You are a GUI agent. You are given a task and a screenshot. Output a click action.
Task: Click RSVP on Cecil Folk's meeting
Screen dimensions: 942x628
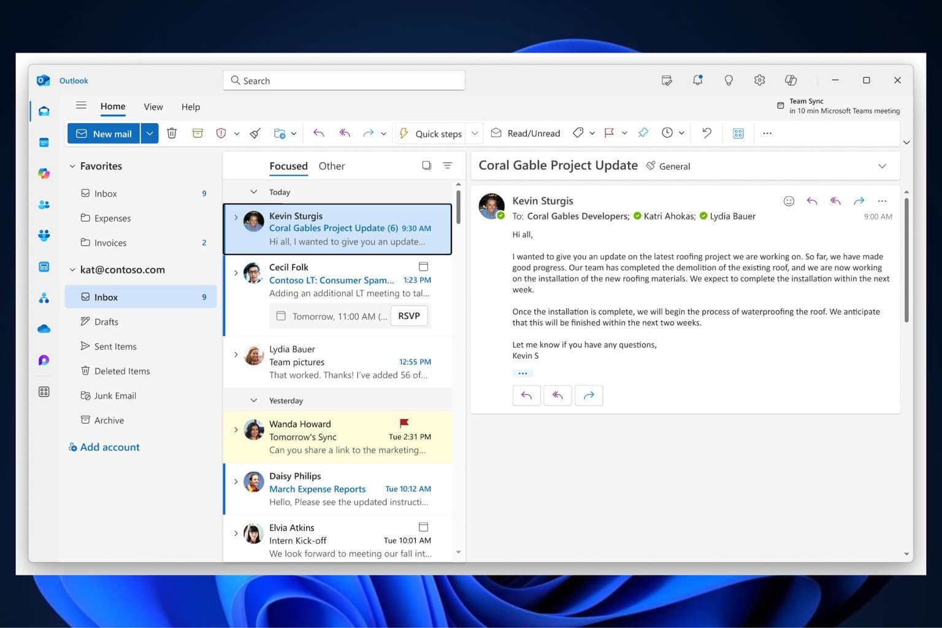409,316
